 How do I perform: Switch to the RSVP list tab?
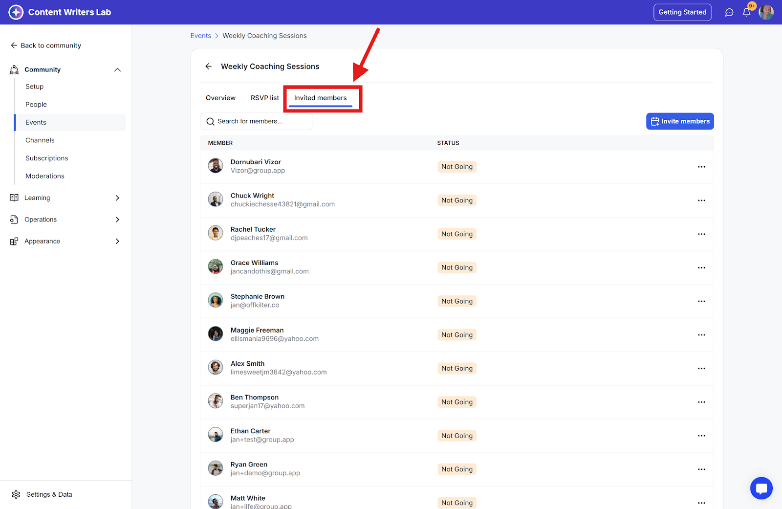tap(265, 98)
